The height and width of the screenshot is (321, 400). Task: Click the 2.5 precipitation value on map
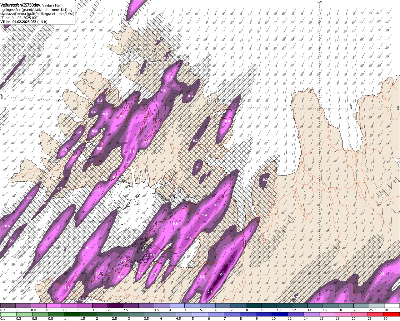tap(210, 292)
